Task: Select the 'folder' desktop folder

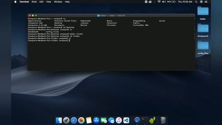Action: tap(203, 13)
